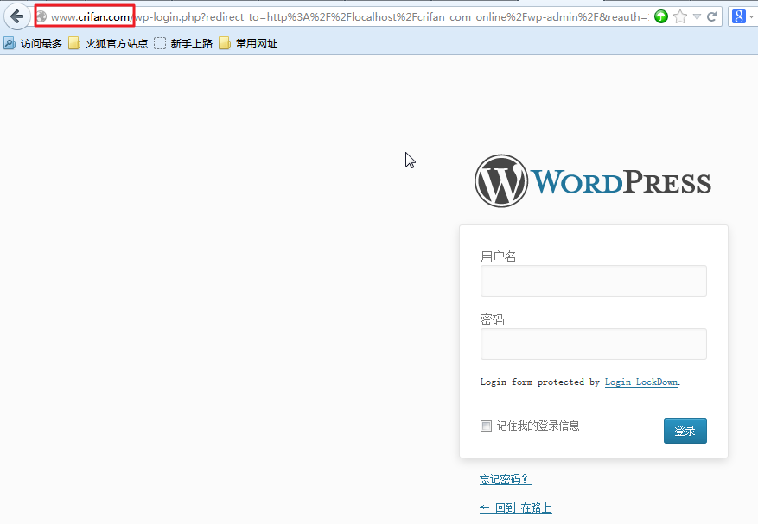The width and height of the screenshot is (758, 524).
Task: Click the 'Login form protected by' text
Action: [539, 382]
